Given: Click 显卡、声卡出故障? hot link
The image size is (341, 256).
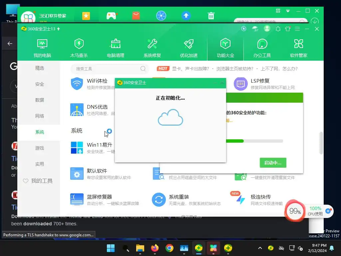Looking at the screenshot, I should tap(190, 69).
